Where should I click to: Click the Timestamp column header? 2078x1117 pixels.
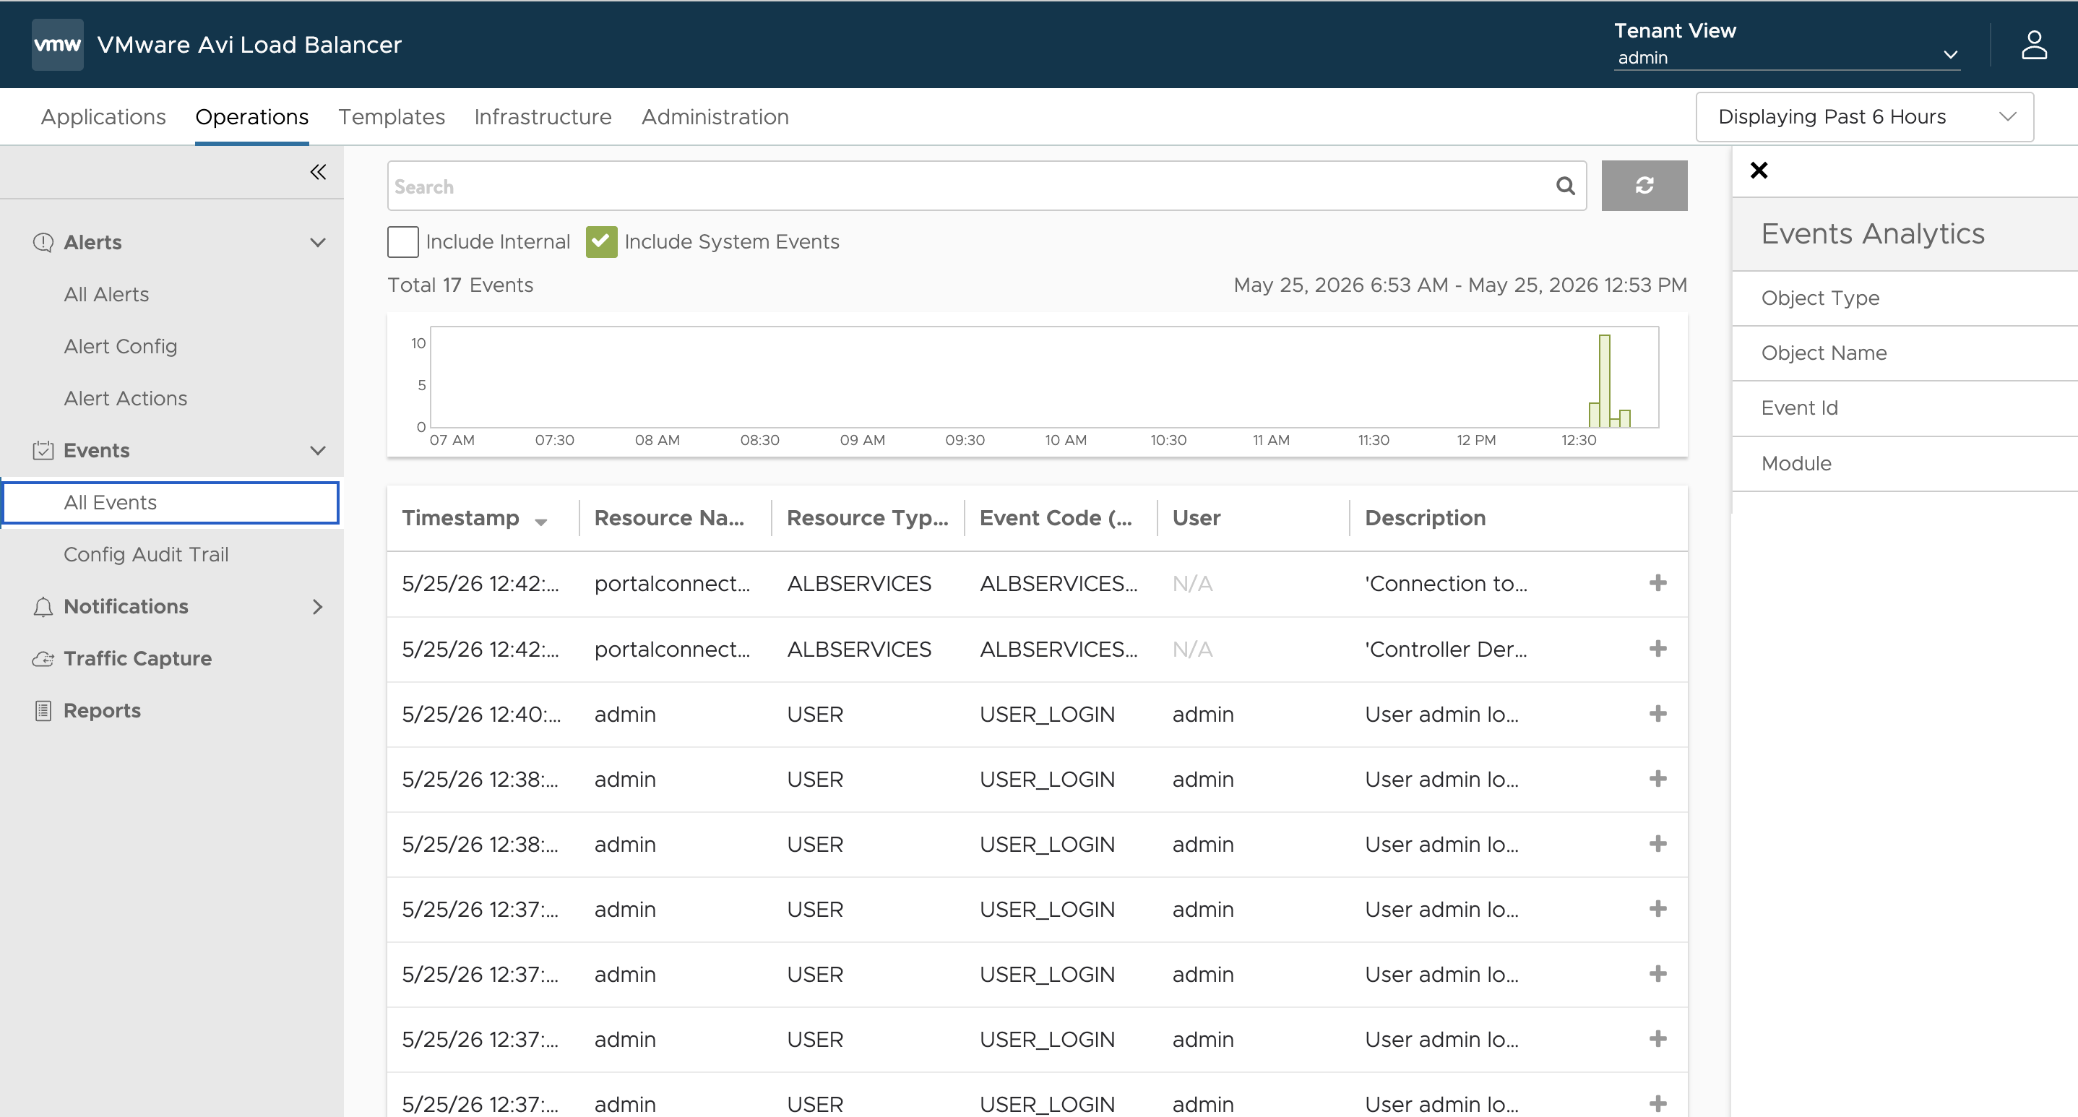(460, 518)
